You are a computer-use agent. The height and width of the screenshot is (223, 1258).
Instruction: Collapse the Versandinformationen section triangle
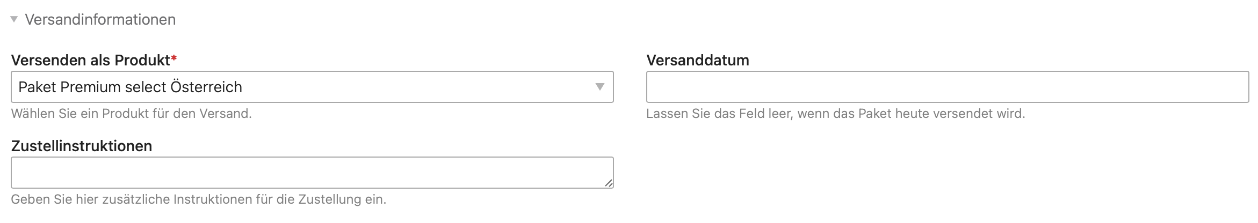[15, 20]
